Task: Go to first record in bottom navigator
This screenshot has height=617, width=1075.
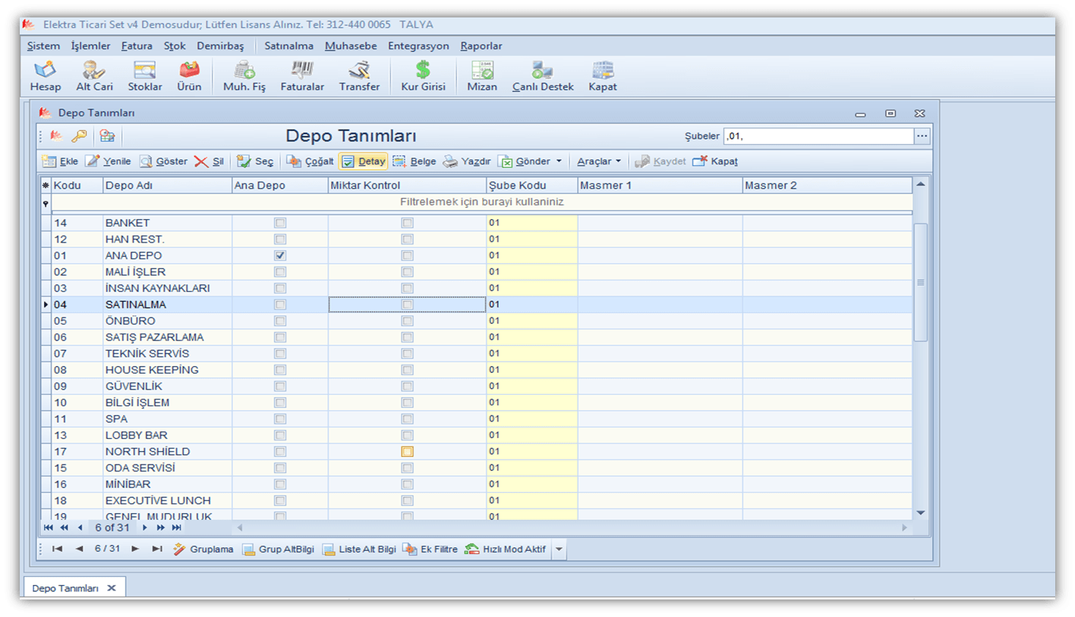Action: 58,549
